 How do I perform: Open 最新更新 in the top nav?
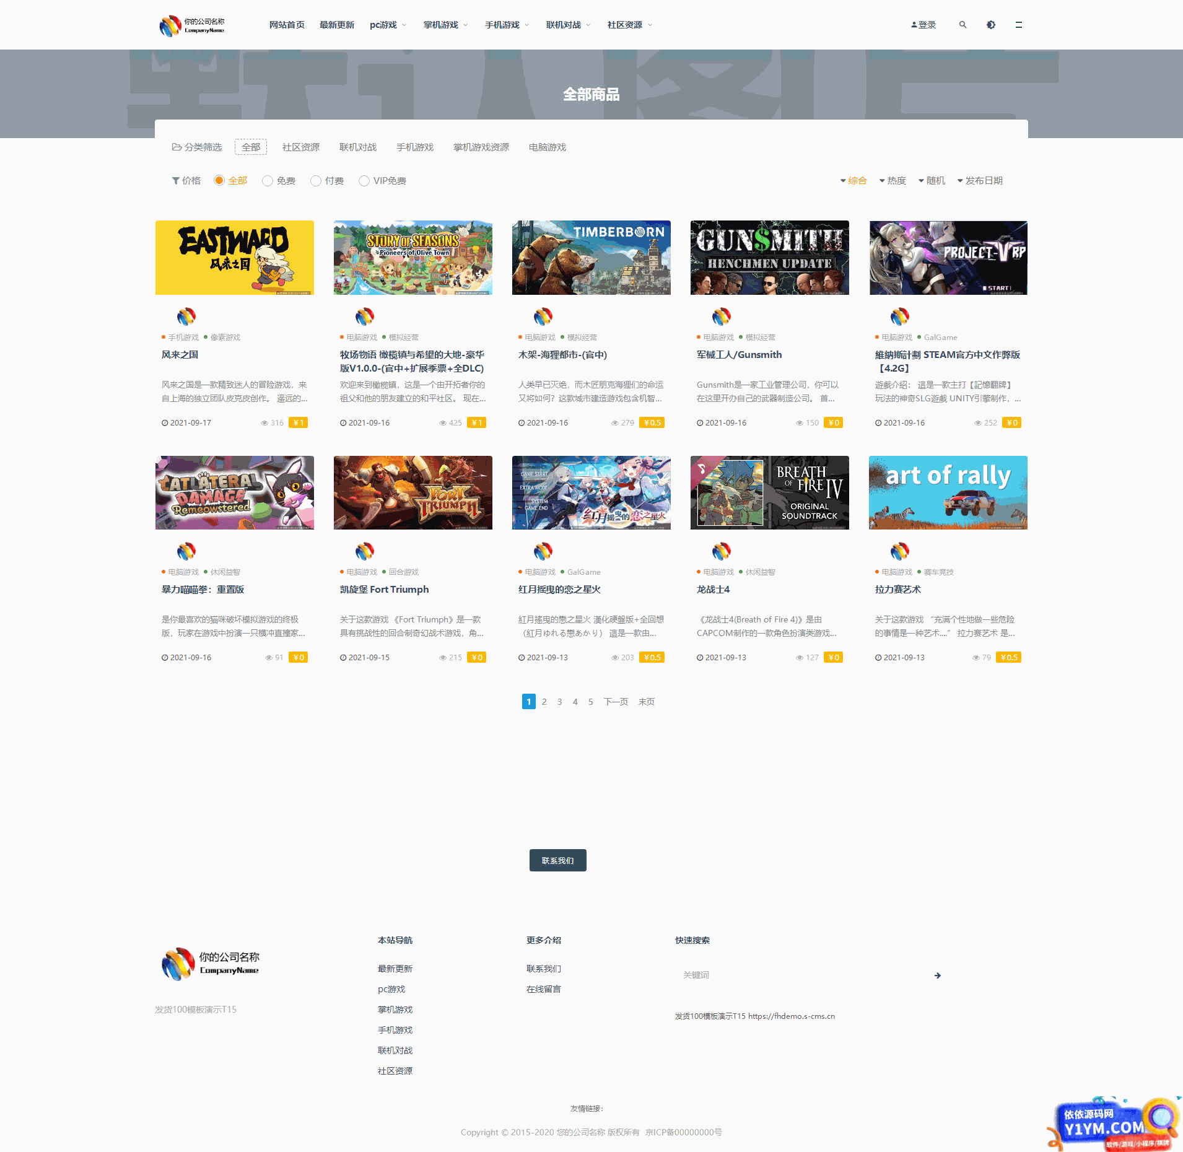[x=337, y=25]
